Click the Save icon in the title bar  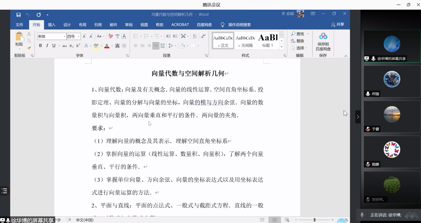point(18,15)
